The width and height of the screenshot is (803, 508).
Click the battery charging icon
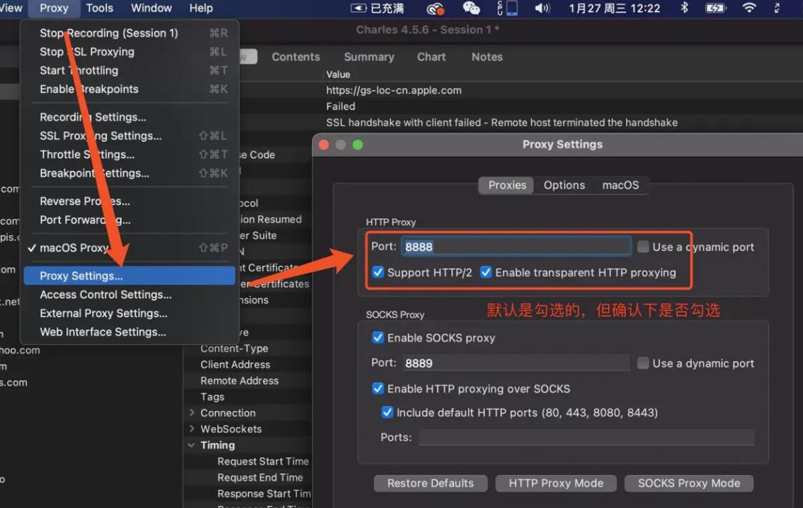[715, 8]
